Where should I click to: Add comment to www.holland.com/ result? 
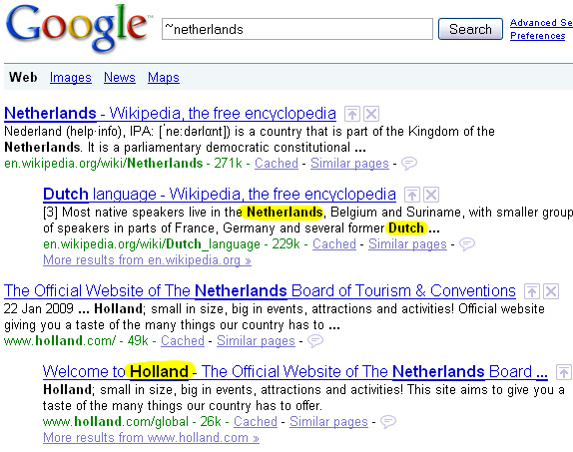(315, 341)
